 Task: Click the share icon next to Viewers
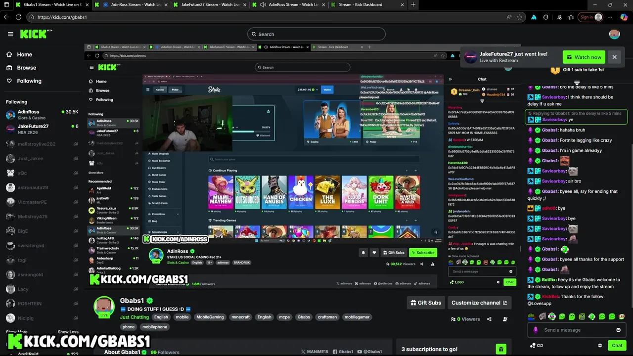[489, 319]
